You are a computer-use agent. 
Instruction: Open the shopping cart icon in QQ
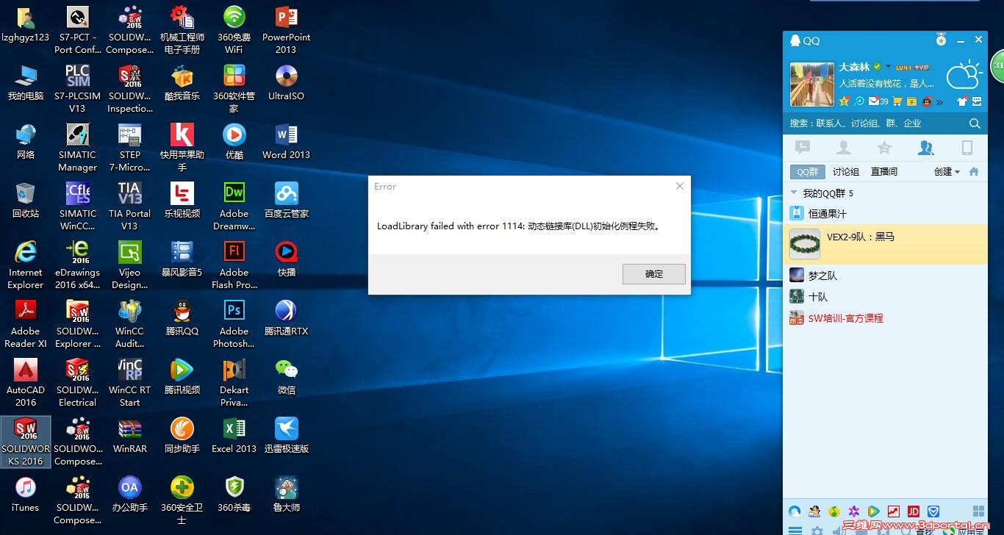click(897, 101)
